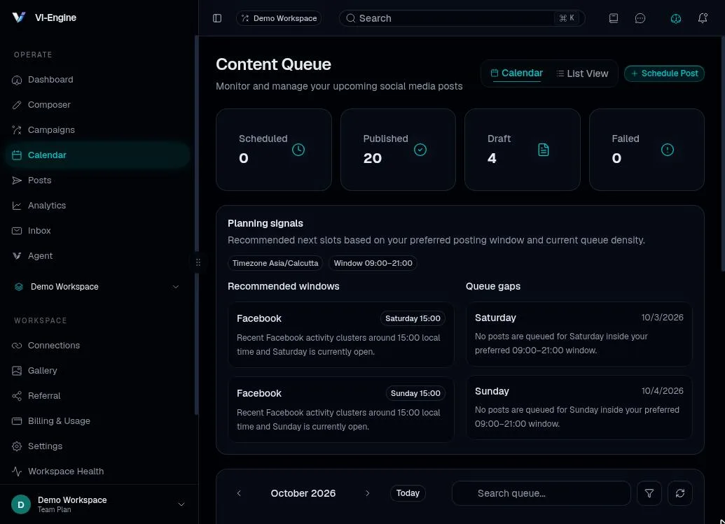Click the Dashboard gauge icon
This screenshot has height=524, width=725.
pyautogui.click(x=17, y=80)
